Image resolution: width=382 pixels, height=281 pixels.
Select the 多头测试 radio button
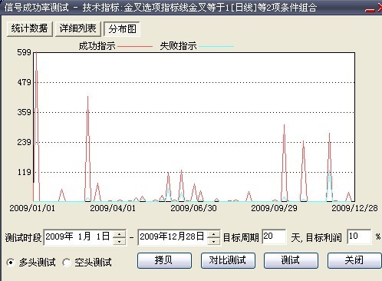11,263
